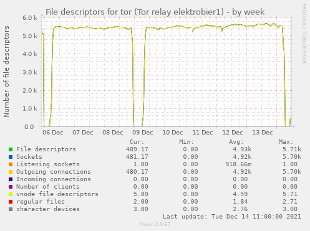Click the Last update timestamp text
Viewport: 310px width, 231px height.
click(x=232, y=217)
